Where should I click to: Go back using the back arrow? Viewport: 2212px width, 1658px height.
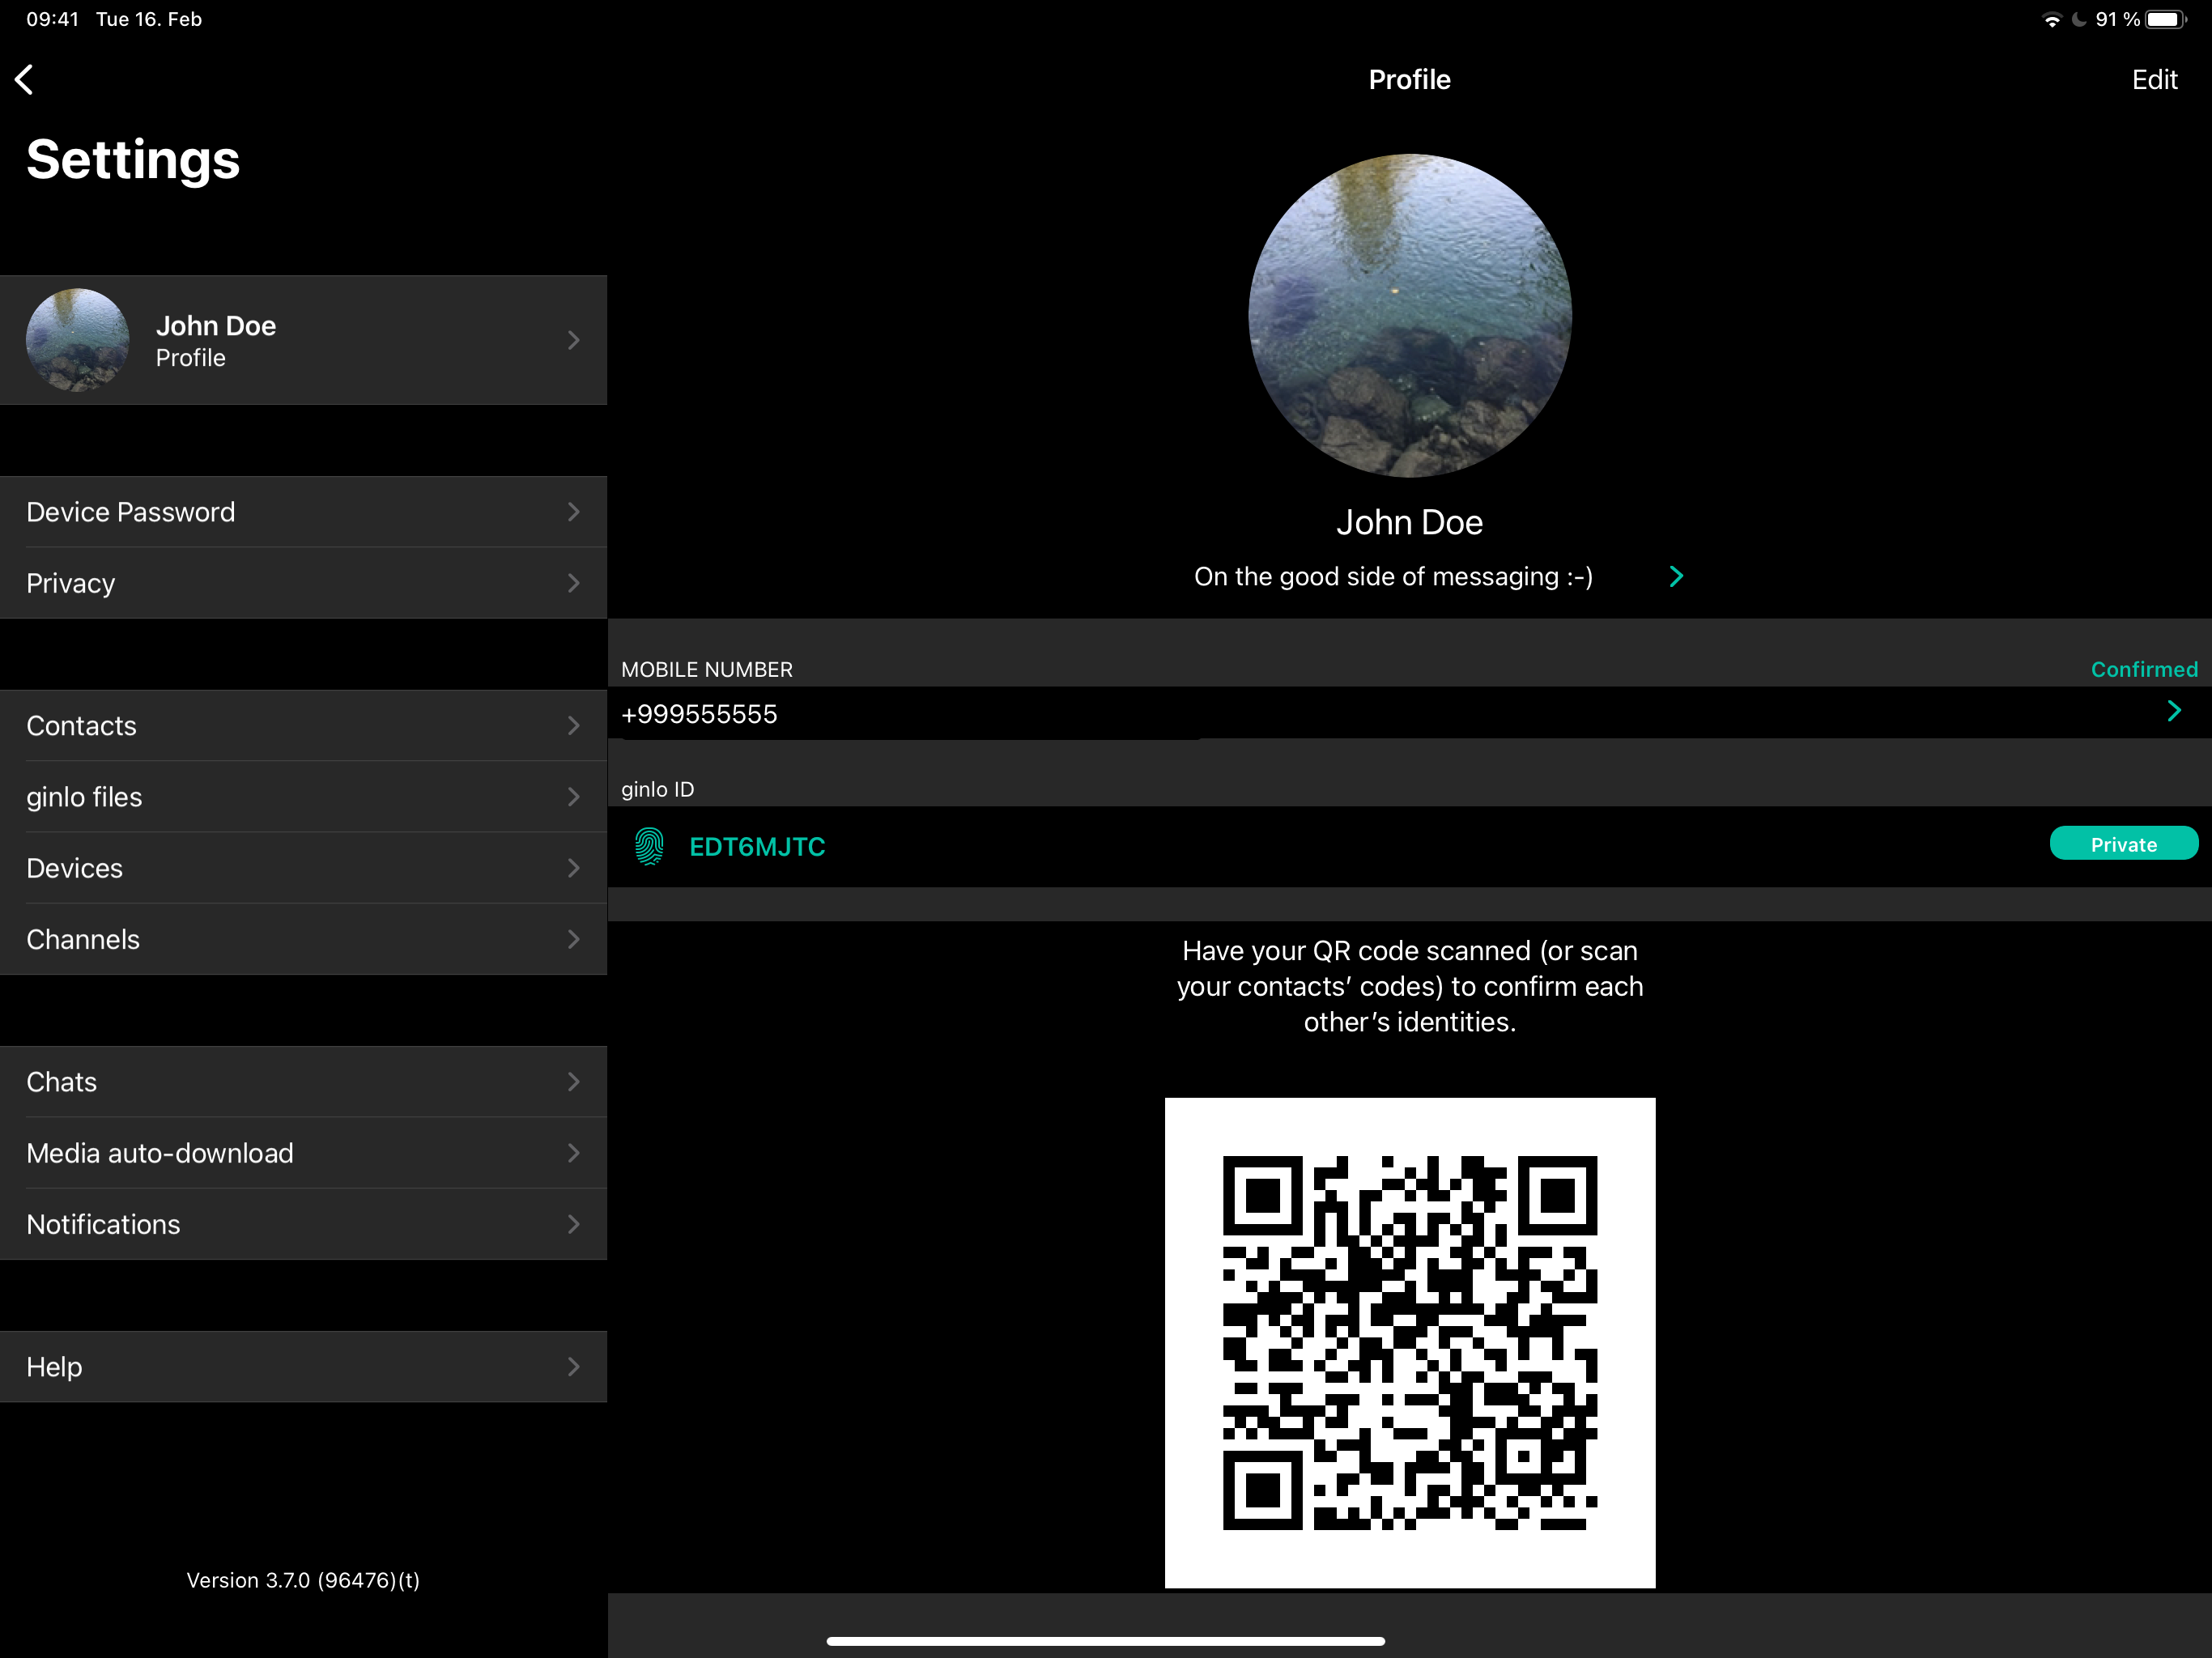tap(25, 80)
